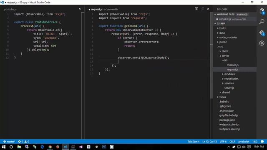Open the Explorer view in the activity bar

coord(262,11)
